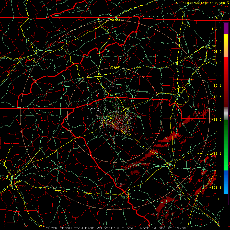Pick the gray near-zero segment of the color bar

point(226,114)
